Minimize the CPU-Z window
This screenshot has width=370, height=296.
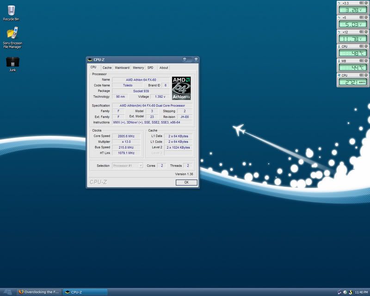tap(185, 60)
